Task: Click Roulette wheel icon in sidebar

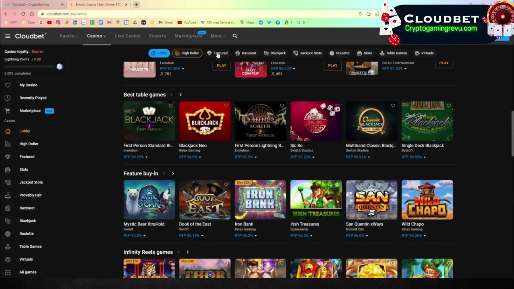Action: tap(8, 234)
